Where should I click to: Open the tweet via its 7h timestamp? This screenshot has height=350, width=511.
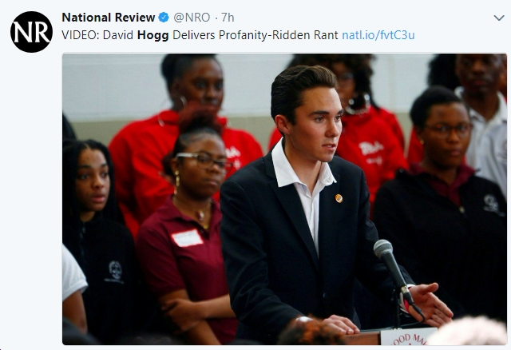tap(228, 18)
